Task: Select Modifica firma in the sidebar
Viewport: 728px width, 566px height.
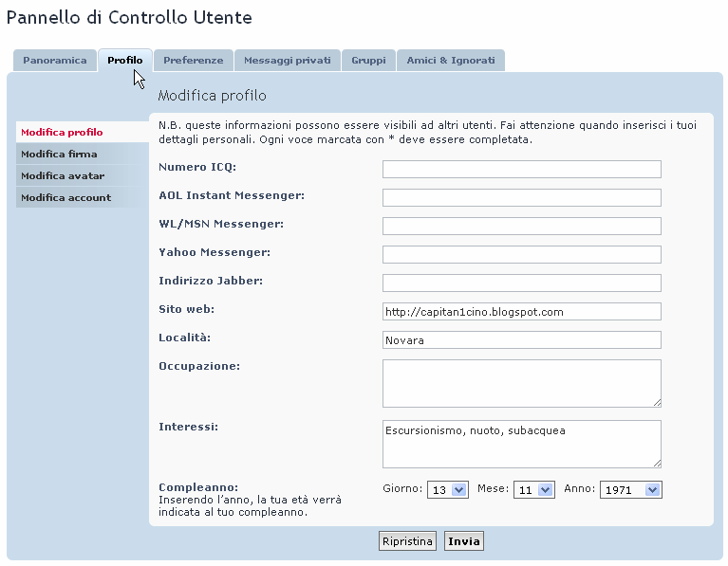Action: (x=59, y=154)
